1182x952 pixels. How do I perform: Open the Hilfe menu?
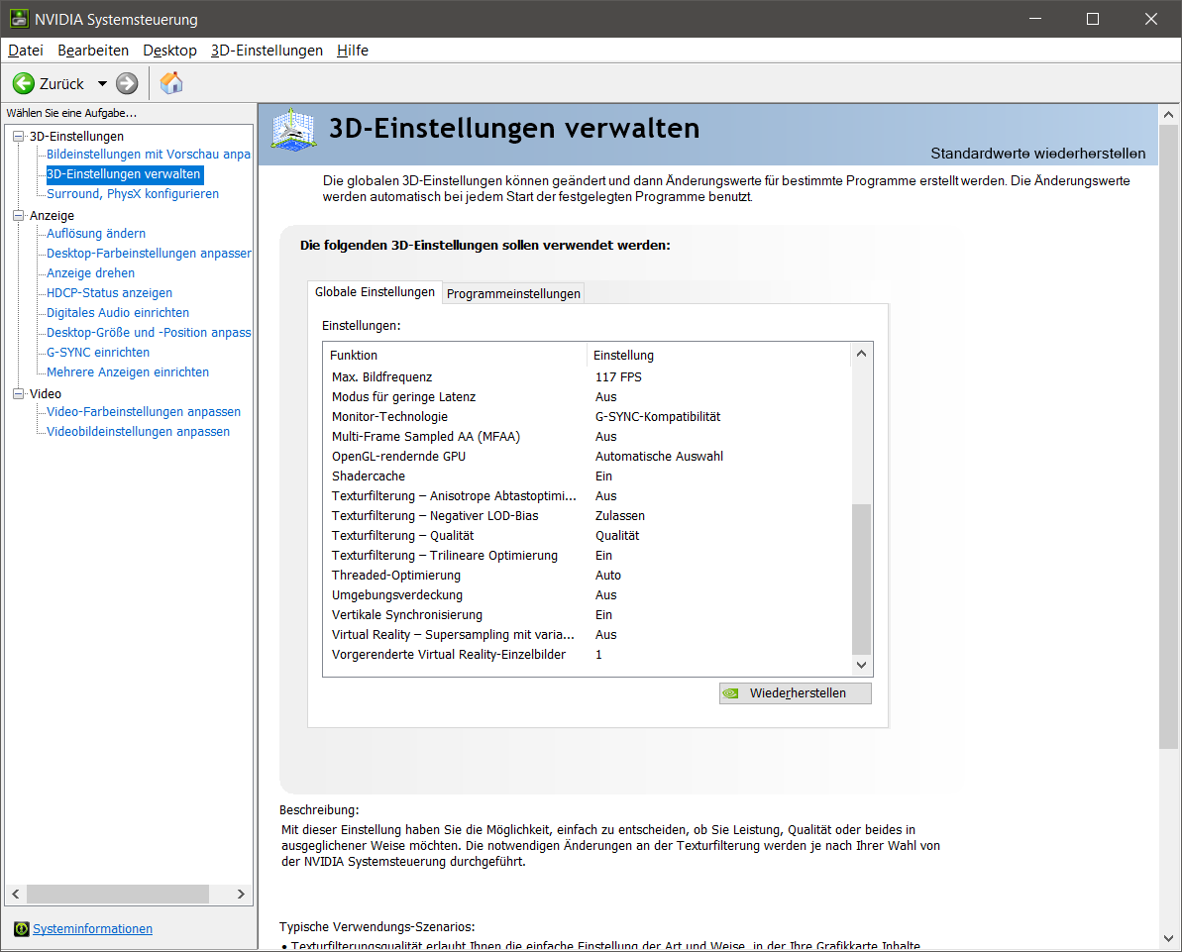352,51
